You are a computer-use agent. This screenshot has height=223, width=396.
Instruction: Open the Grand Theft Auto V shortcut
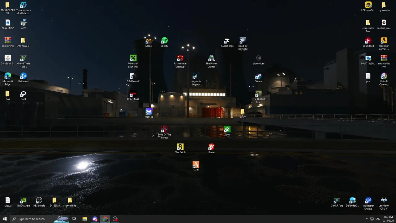pyautogui.click(x=24, y=62)
